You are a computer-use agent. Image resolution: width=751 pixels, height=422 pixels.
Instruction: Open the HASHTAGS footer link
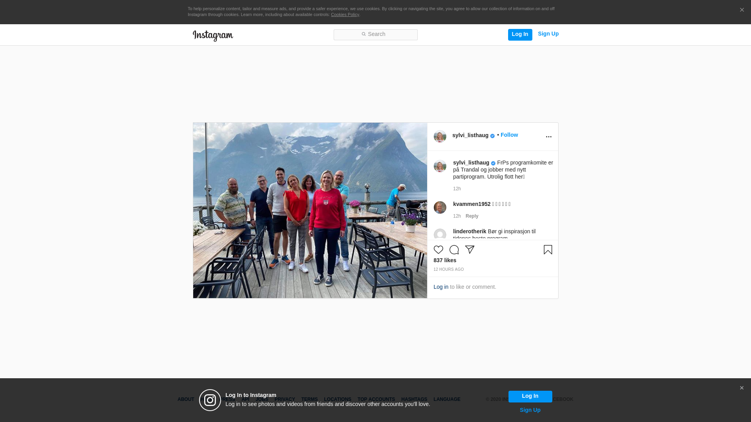tap(414, 399)
